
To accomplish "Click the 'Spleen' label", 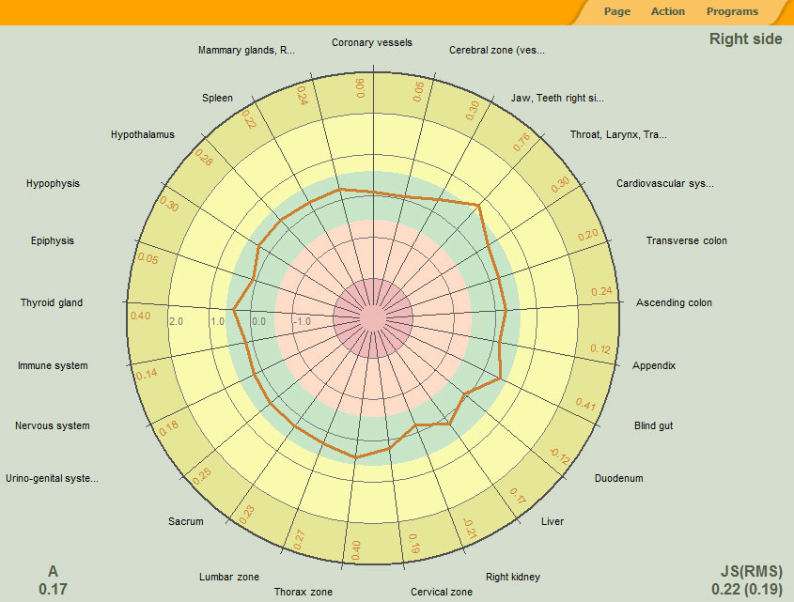I will click(217, 98).
